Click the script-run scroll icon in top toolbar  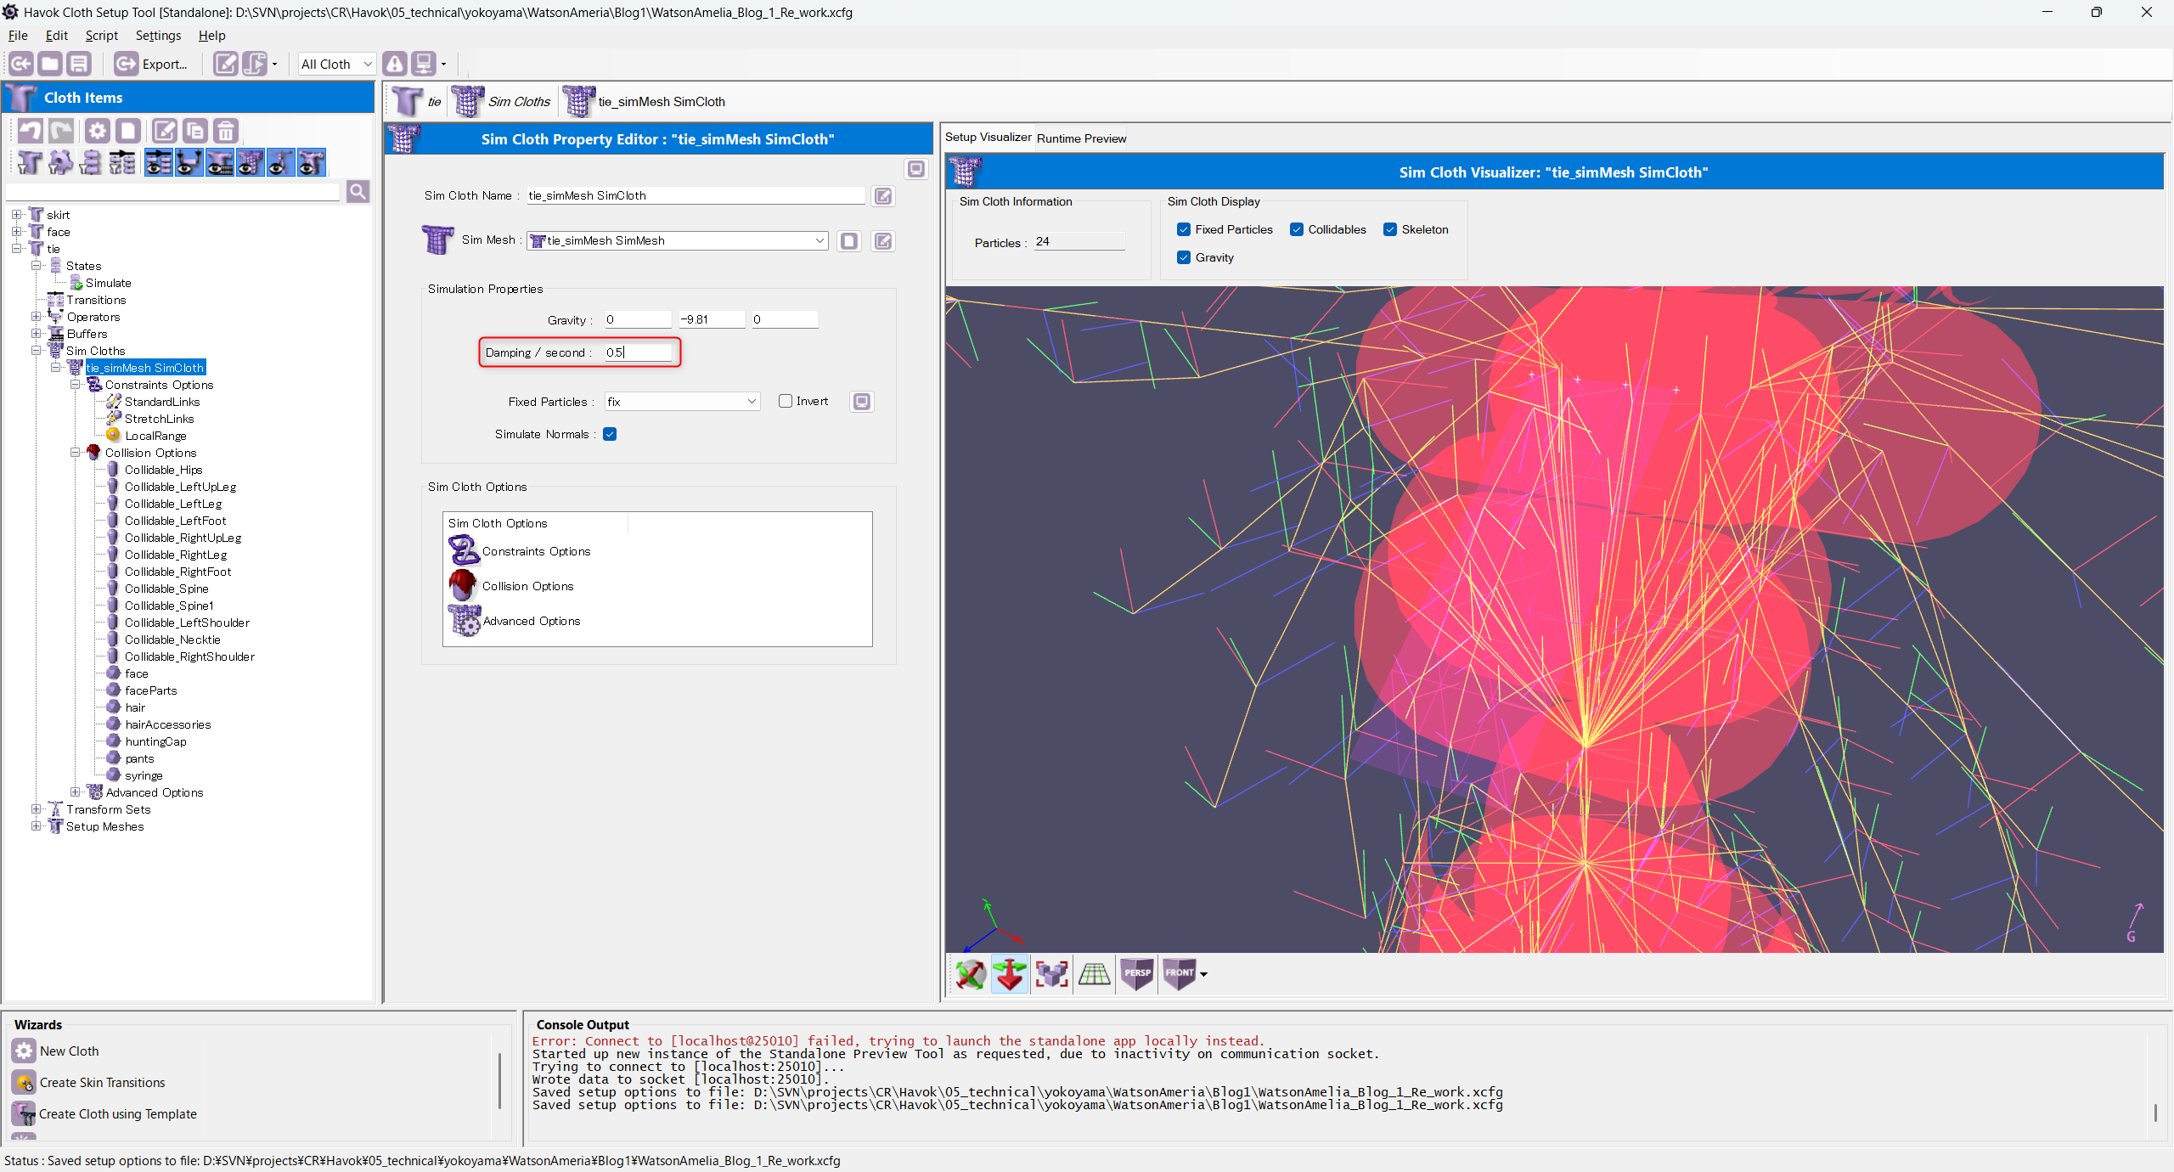(255, 64)
